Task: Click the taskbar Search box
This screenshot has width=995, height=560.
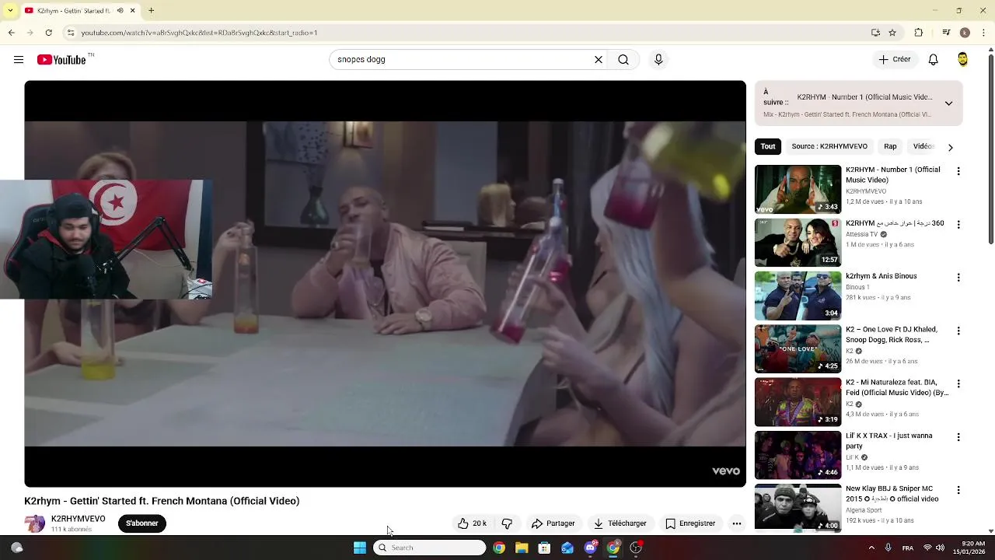Action: click(x=429, y=548)
